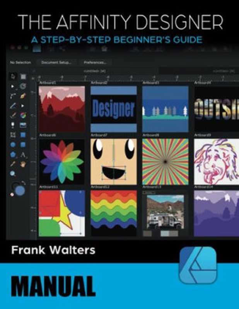Select the Crop tool

13,135
